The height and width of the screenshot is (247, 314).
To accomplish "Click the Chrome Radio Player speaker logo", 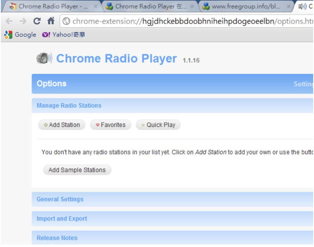I will 44,58.
